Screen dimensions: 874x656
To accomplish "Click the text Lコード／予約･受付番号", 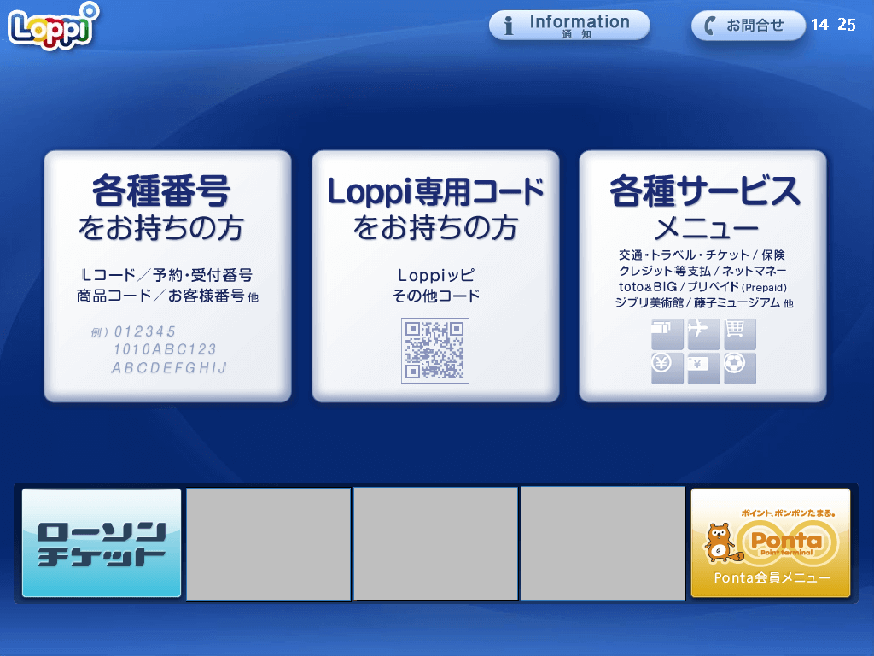I will coord(167,275).
